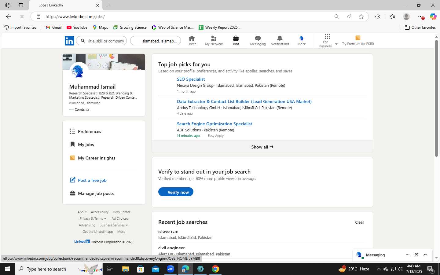Click the profile avatar picture
Viewport: 440px width, 275px height.
point(79,71)
